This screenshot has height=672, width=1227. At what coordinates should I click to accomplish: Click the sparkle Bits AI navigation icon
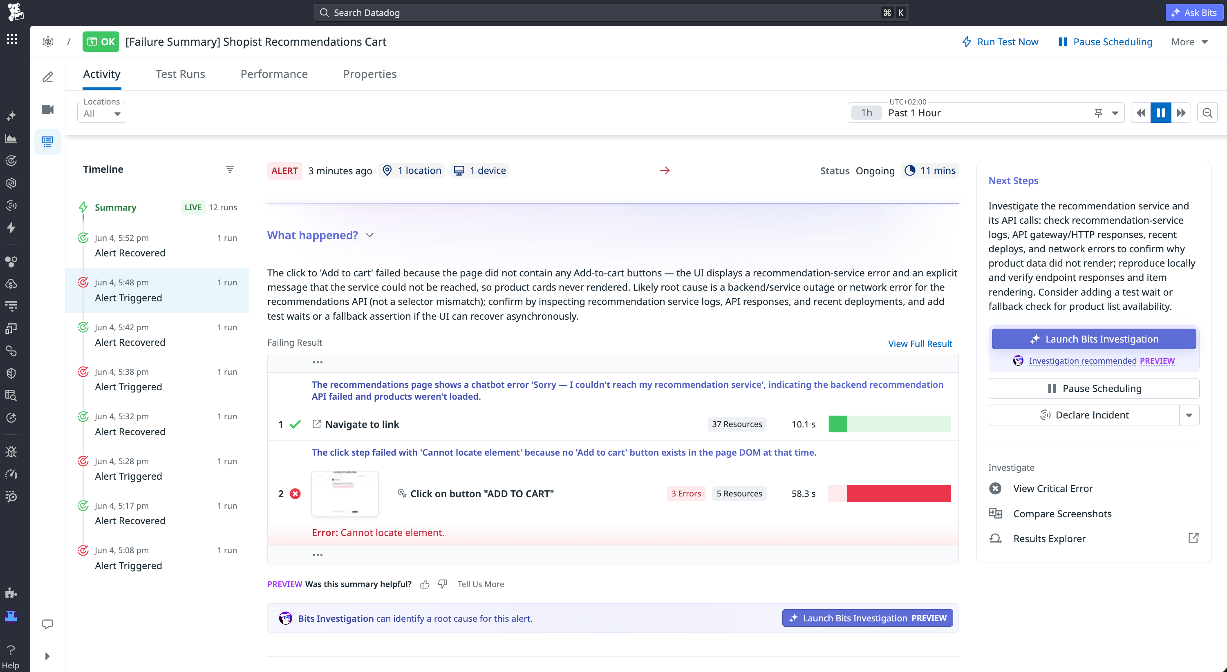coord(11,116)
